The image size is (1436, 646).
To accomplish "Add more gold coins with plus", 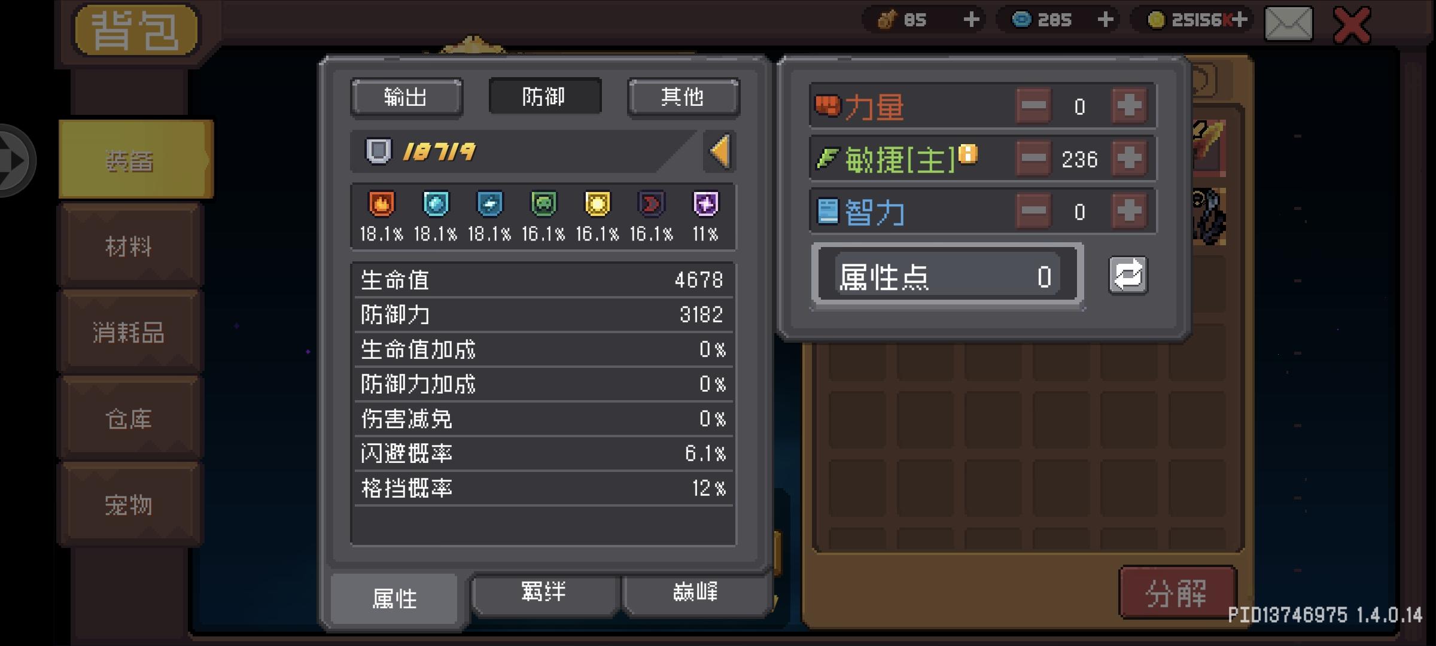I will click(x=1240, y=20).
